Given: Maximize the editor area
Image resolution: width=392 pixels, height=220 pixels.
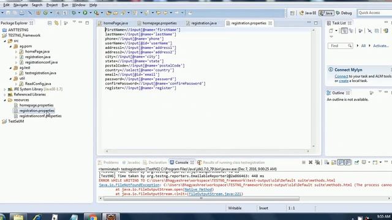Looking at the screenshot, I should (316, 23).
